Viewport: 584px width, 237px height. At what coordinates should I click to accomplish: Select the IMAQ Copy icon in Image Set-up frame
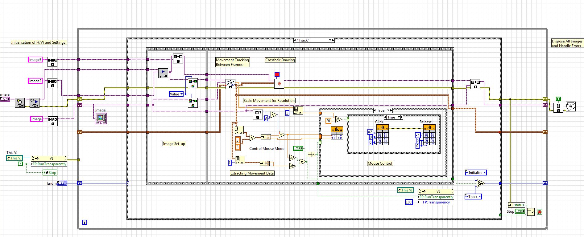tap(178, 59)
